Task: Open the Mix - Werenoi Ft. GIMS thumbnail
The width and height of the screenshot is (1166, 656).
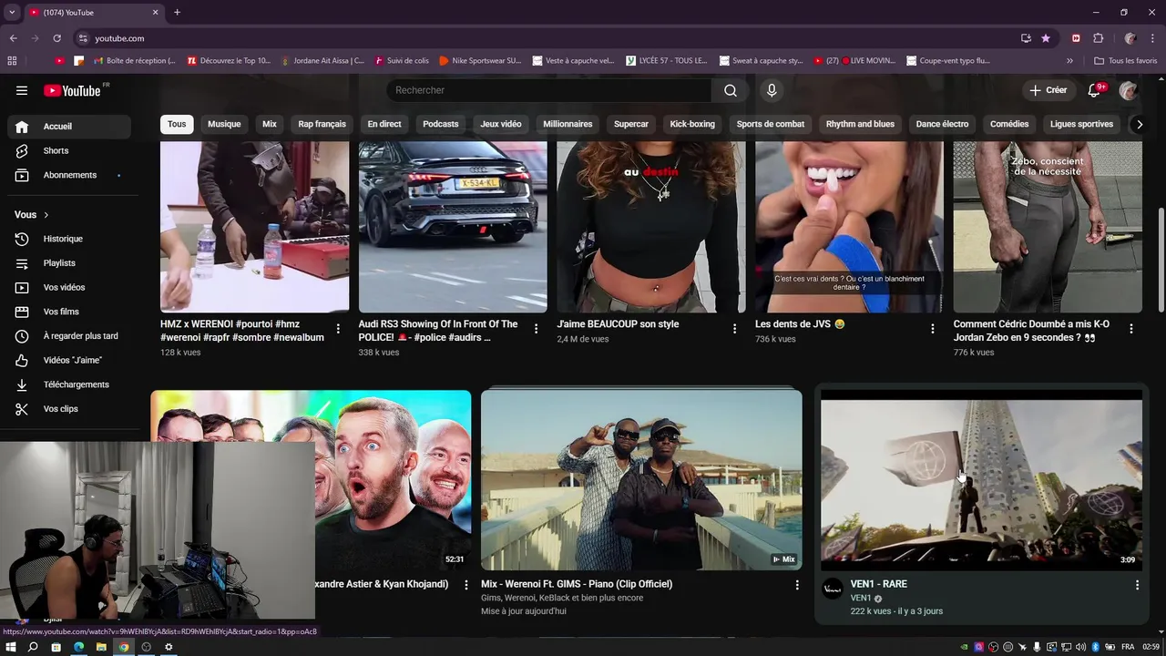Action: click(641, 480)
